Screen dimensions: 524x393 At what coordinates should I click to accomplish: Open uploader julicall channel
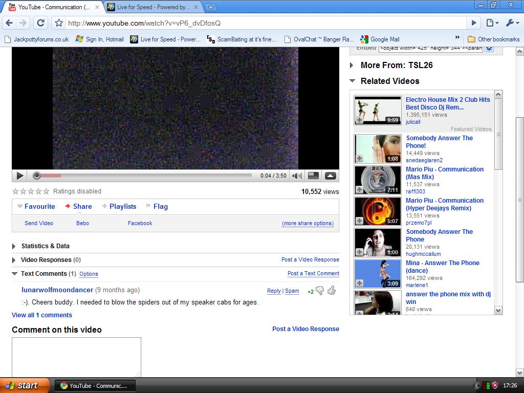[x=413, y=122]
